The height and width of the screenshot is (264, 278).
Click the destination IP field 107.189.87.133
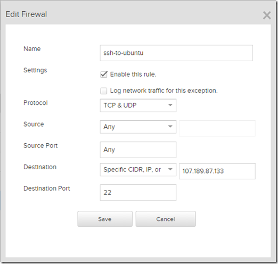tap(217, 171)
